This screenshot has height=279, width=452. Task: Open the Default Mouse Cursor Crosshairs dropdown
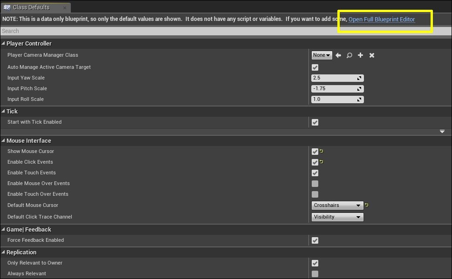[337, 205]
